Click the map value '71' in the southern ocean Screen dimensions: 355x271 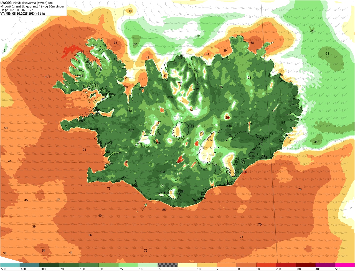click(242, 237)
